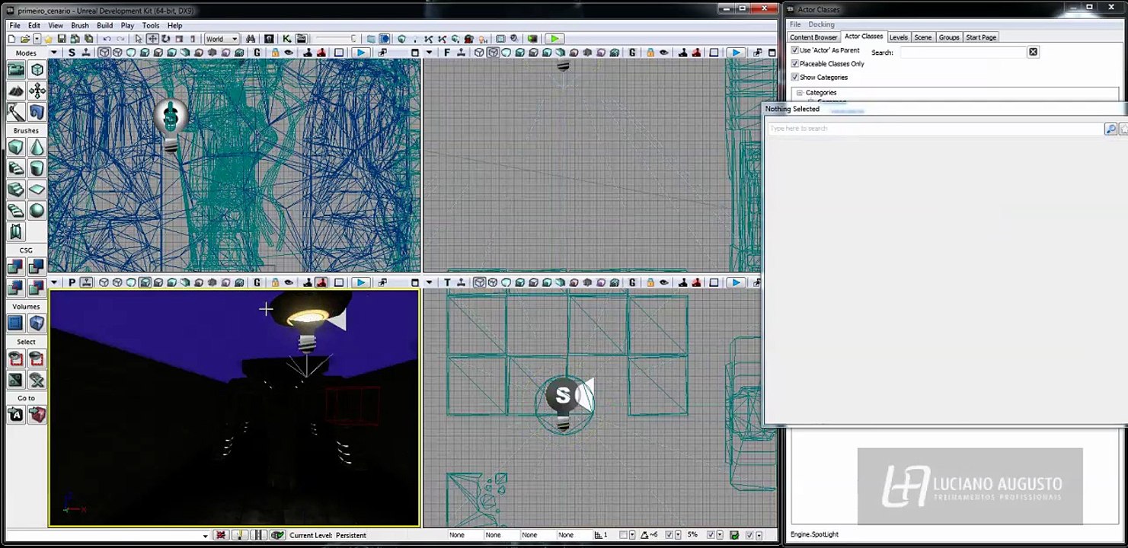Open the Build menu
The height and width of the screenshot is (548, 1128).
click(x=104, y=25)
